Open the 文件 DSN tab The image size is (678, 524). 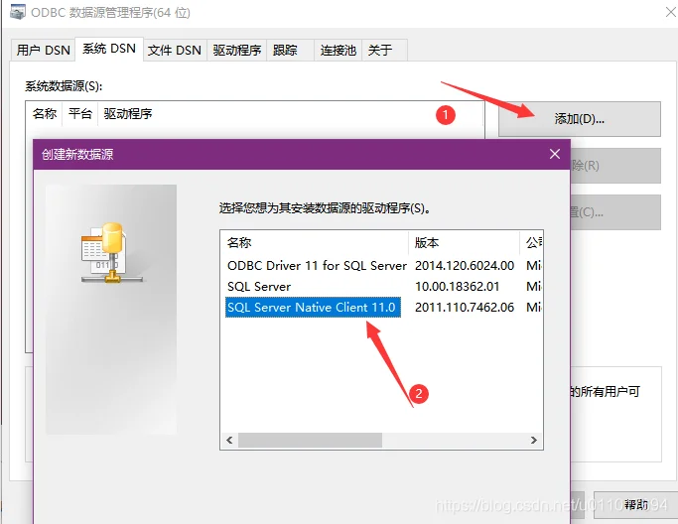tap(175, 51)
